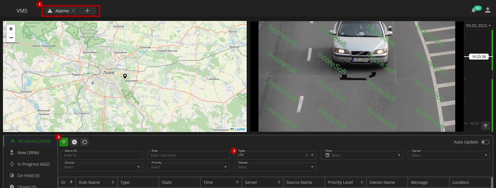Zoom in on the map
The height and width of the screenshot is (188, 496).
[11, 29]
